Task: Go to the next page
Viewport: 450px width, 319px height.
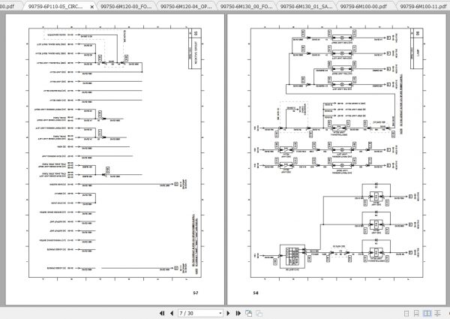Action: [x=229, y=313]
